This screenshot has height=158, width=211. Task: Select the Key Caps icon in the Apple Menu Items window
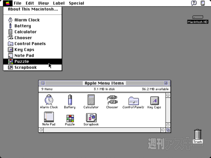pyautogui.click(x=155, y=101)
